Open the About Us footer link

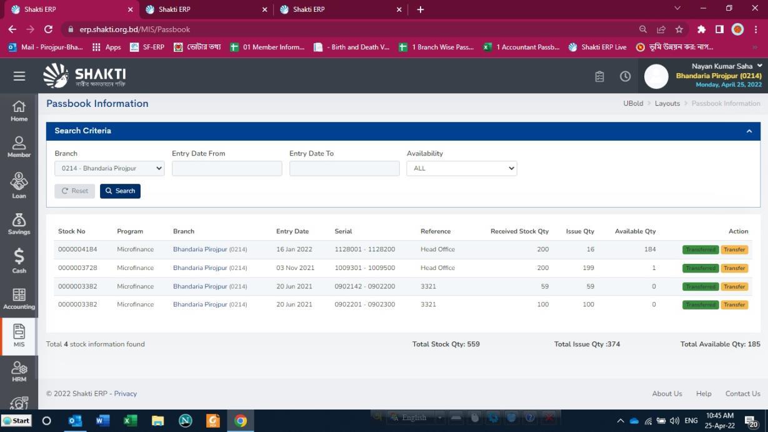(x=667, y=394)
